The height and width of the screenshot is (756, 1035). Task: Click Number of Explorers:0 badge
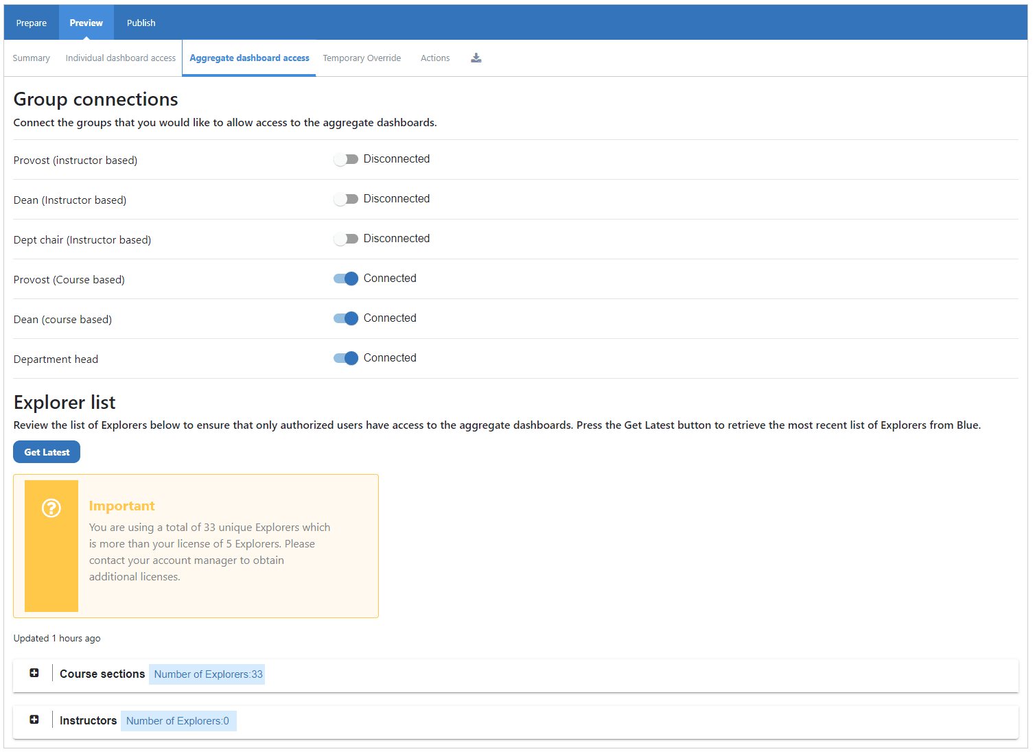pos(178,721)
